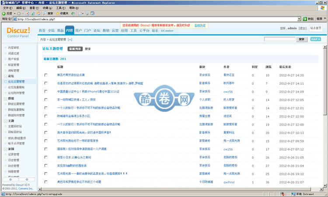Check the box for 中国质量认证中心 iPhone5 thread
Viewport: 328px width, 197px height.
click(46, 91)
